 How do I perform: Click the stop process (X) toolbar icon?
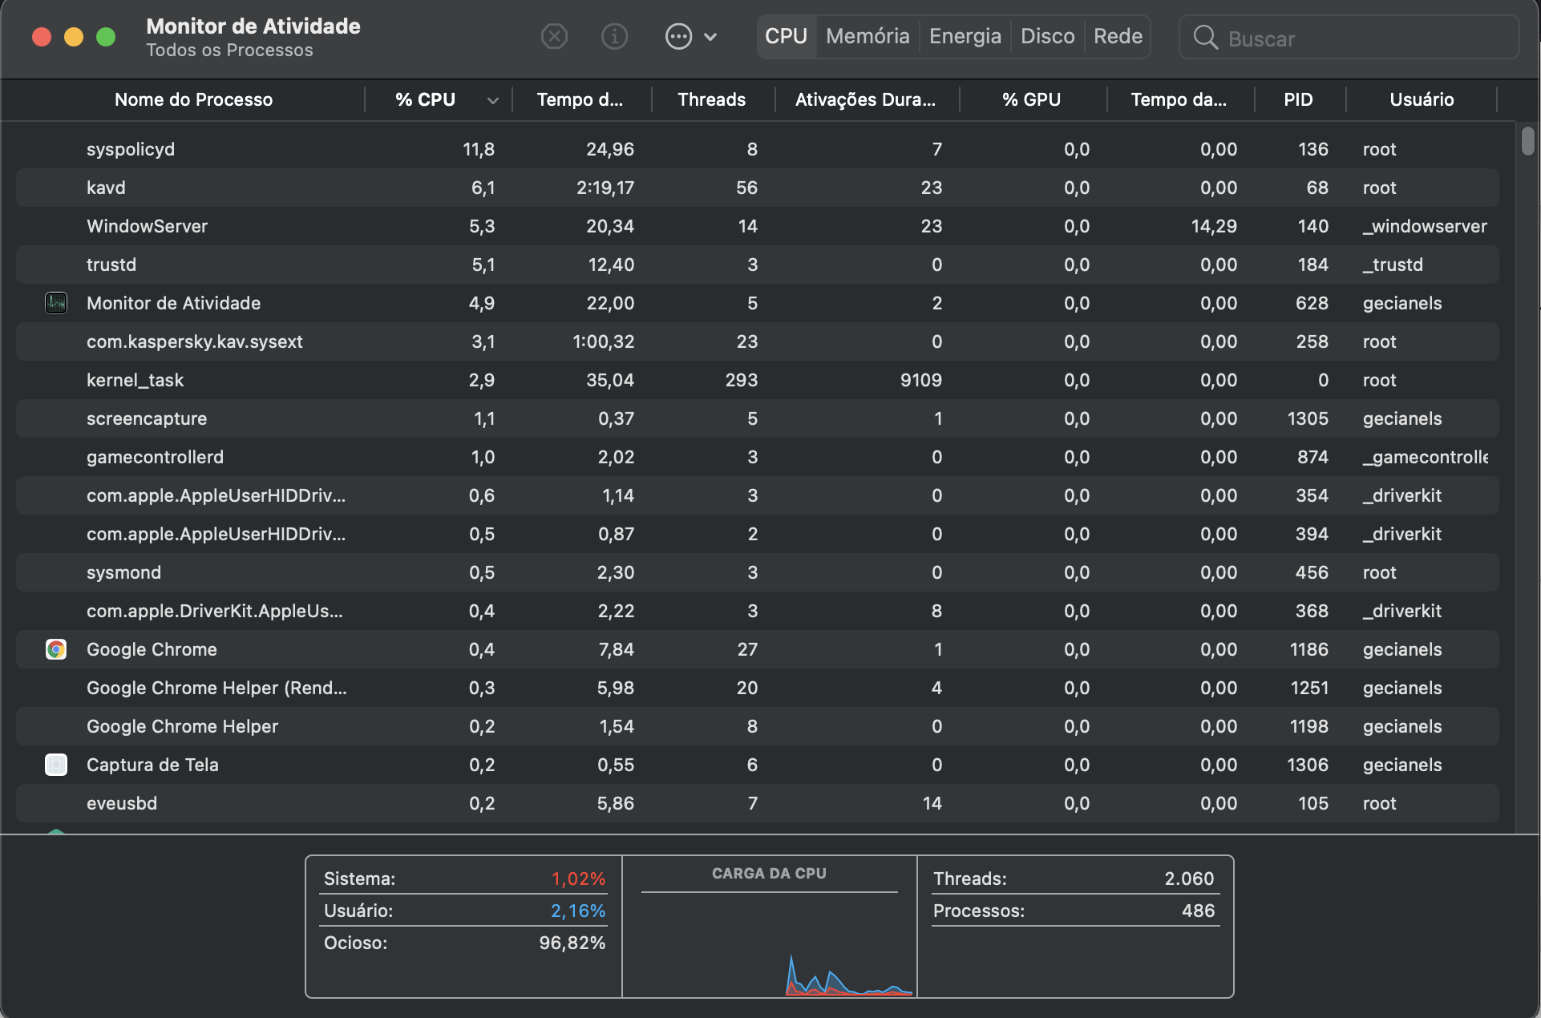click(x=554, y=37)
